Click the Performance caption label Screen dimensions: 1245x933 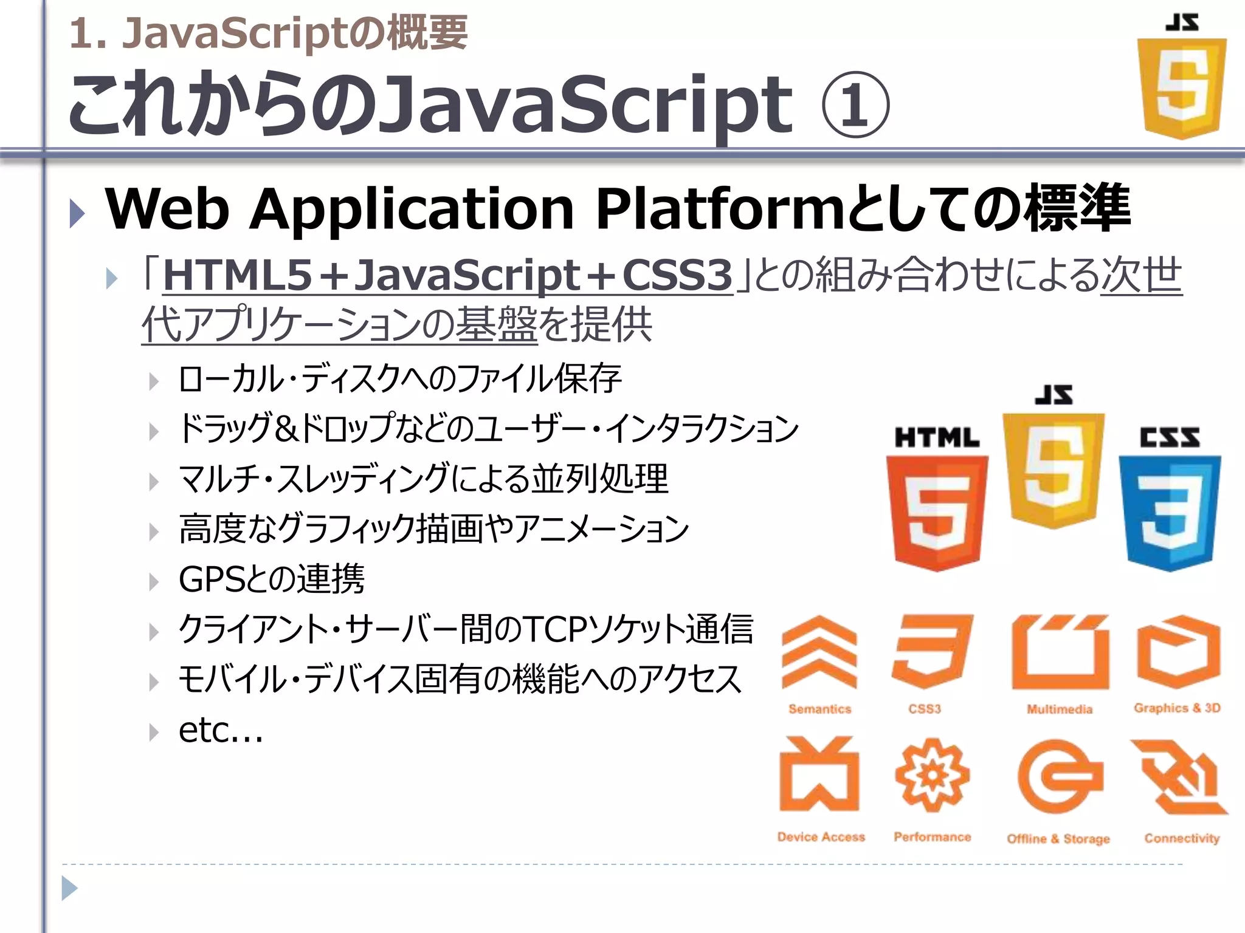tap(933, 837)
